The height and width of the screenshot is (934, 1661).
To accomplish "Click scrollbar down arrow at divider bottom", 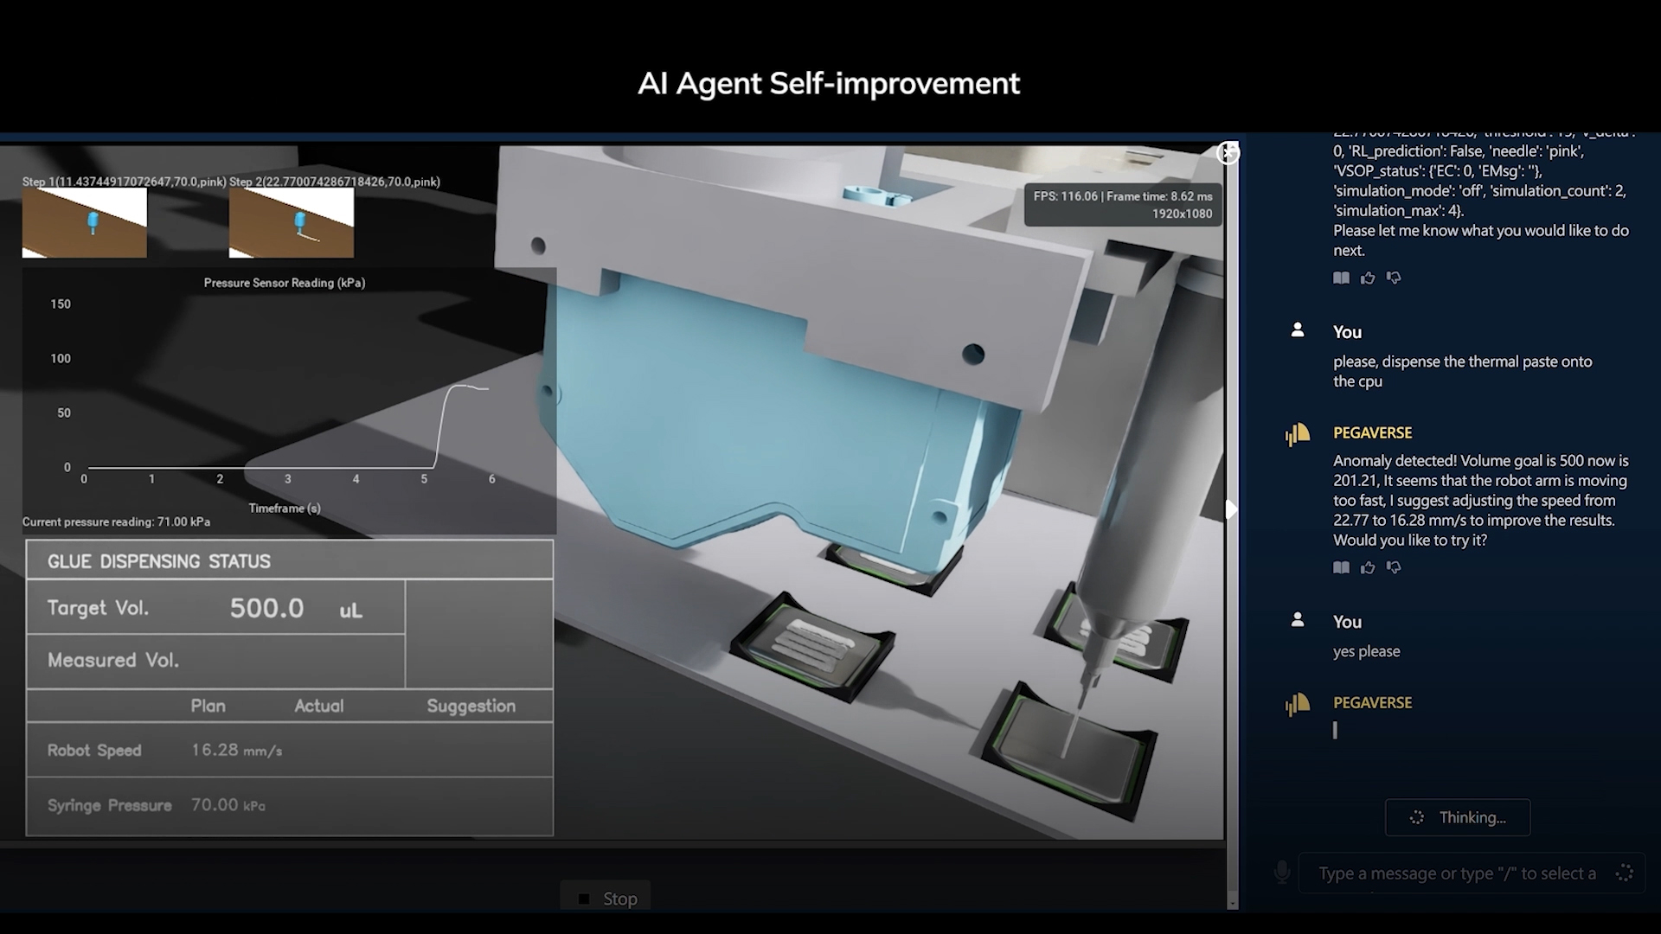I will pyautogui.click(x=1232, y=903).
